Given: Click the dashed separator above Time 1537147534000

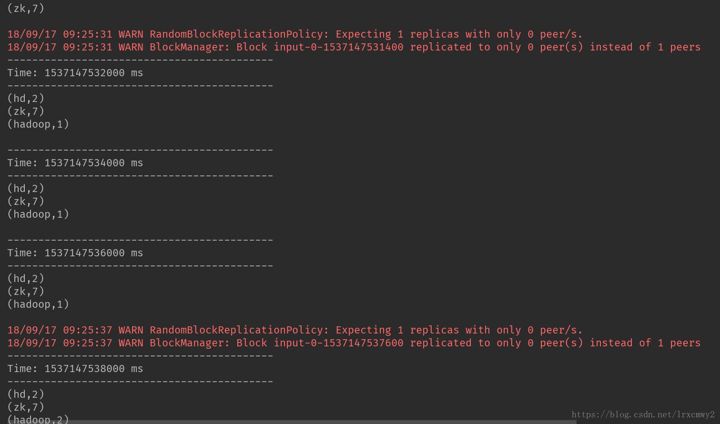Looking at the screenshot, I should (140, 150).
